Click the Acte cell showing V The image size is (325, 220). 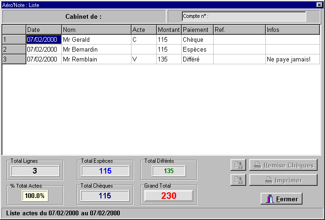[x=144, y=59]
